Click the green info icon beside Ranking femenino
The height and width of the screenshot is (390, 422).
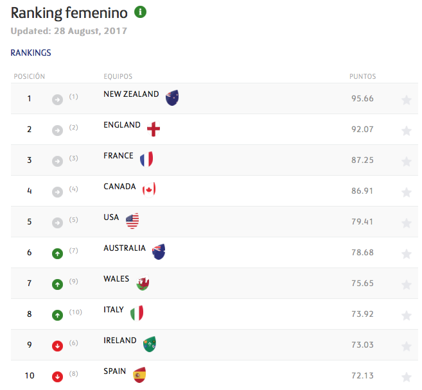(140, 12)
